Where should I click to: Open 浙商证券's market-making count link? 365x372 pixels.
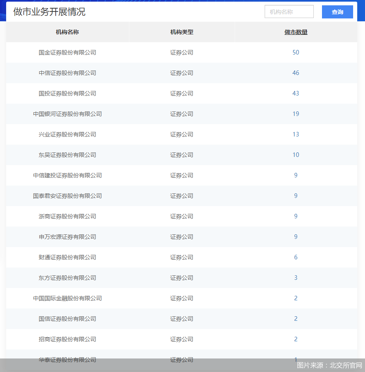pyautogui.click(x=296, y=216)
